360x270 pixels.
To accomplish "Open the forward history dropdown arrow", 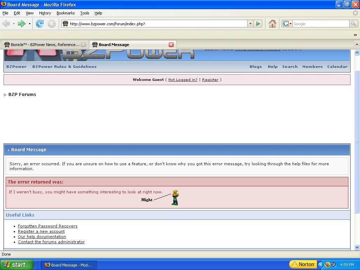I will pos(30,24).
